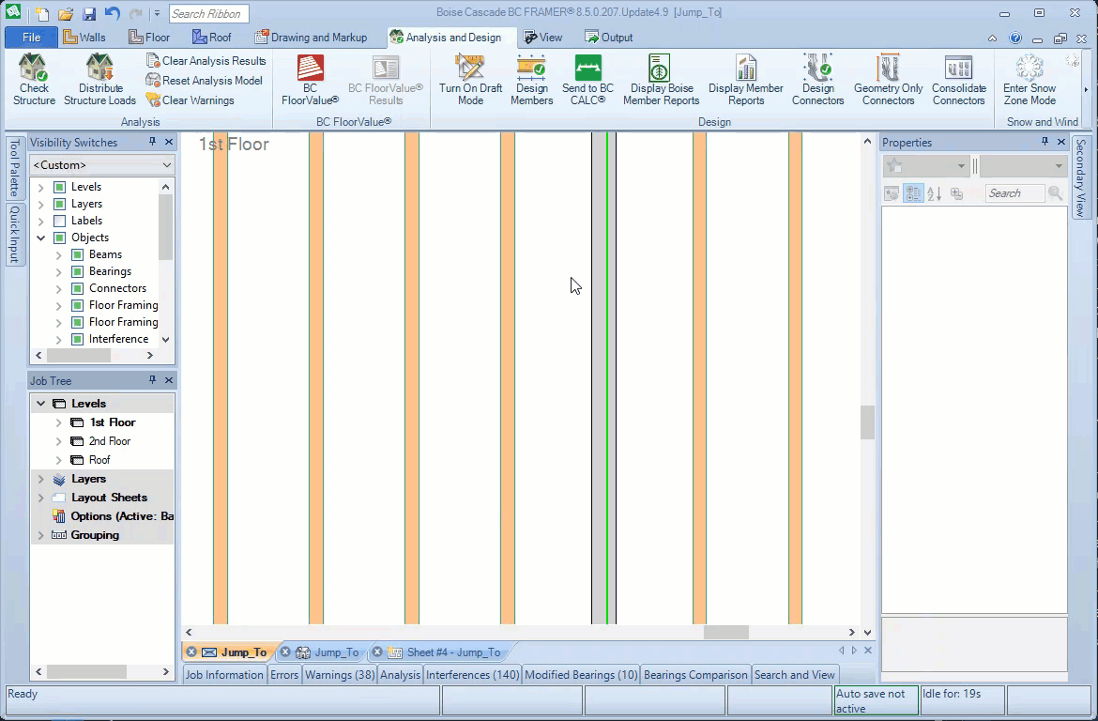
Task: Consolidate Connectors
Action: click(959, 80)
